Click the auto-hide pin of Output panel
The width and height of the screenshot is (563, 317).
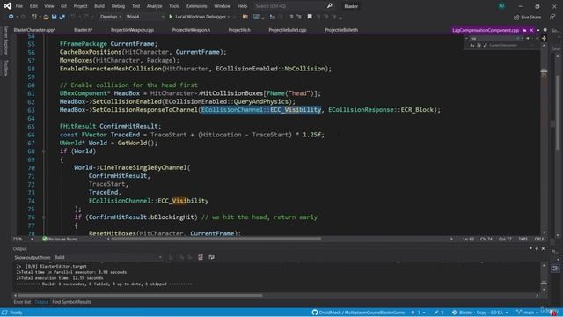tap(537, 248)
